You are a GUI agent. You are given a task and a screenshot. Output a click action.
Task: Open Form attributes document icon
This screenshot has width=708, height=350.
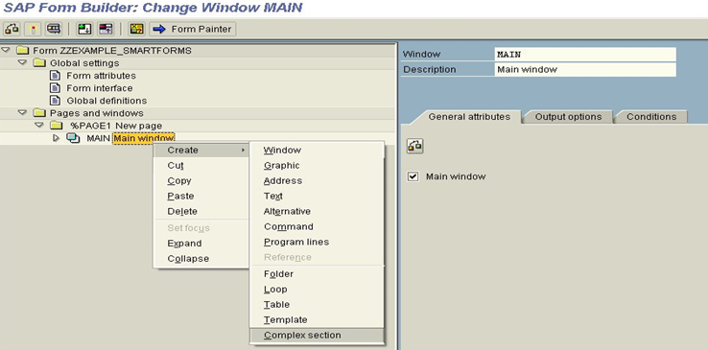coord(55,76)
